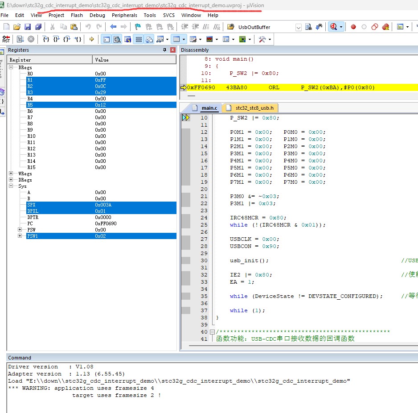Run to cursor line

point(78,39)
